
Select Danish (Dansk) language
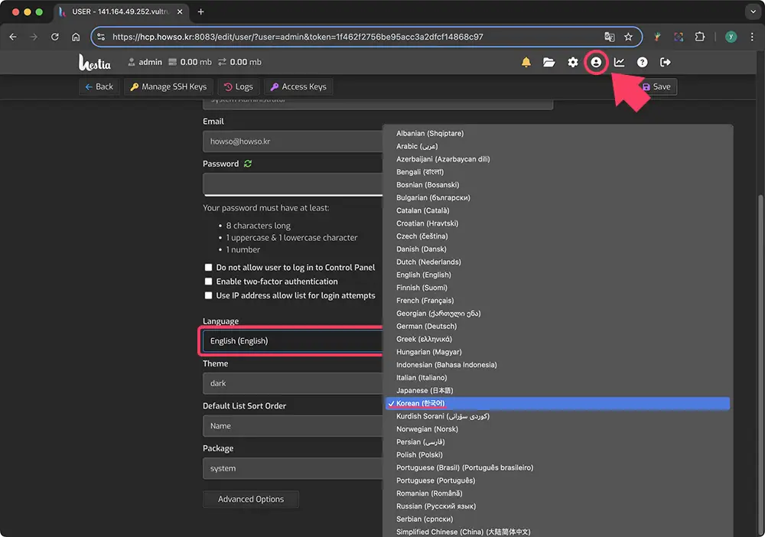click(557, 249)
